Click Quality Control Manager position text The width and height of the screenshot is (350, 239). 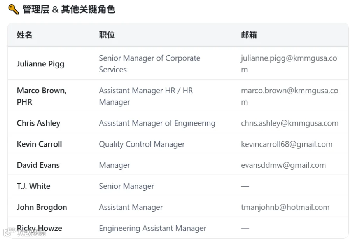click(x=142, y=144)
